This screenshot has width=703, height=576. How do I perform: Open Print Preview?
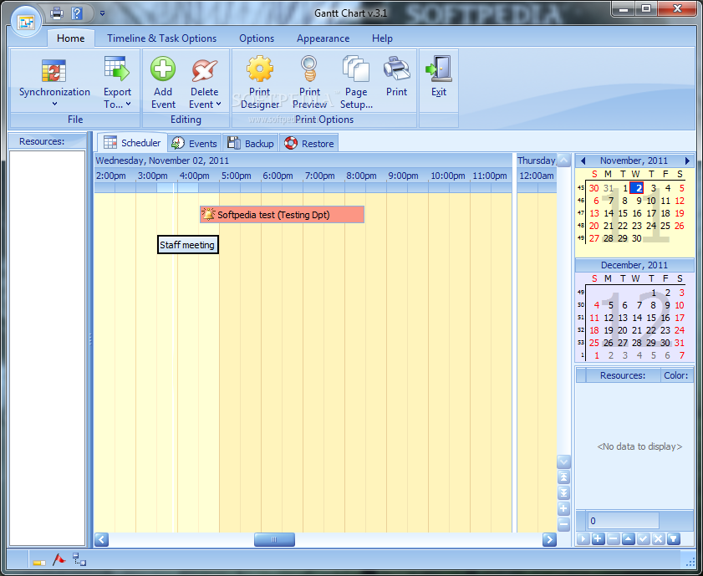[310, 84]
